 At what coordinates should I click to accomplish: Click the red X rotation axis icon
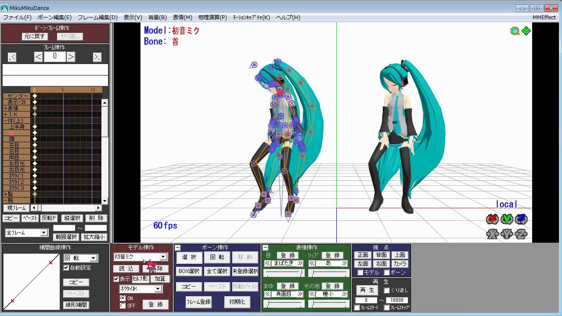492,219
